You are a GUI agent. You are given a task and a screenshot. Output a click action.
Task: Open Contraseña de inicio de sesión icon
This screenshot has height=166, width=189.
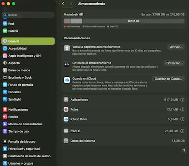[x=5, y=156]
